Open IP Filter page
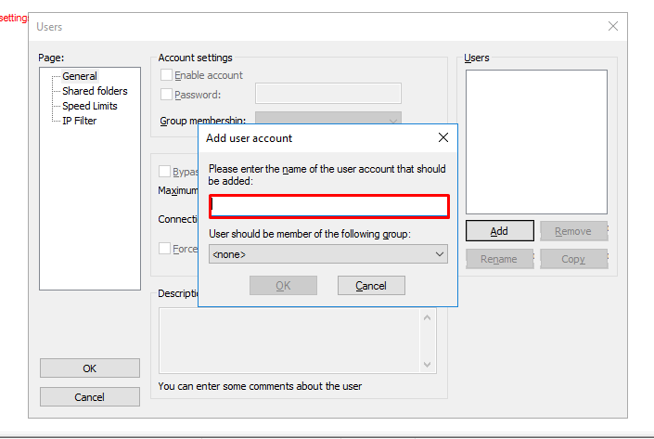Image resolution: width=654 pixels, height=439 pixels. 79,121
